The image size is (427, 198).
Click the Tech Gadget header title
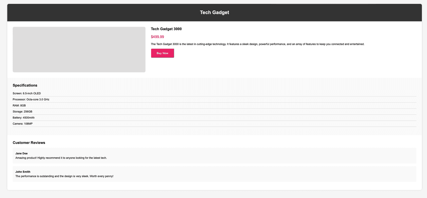click(x=214, y=12)
